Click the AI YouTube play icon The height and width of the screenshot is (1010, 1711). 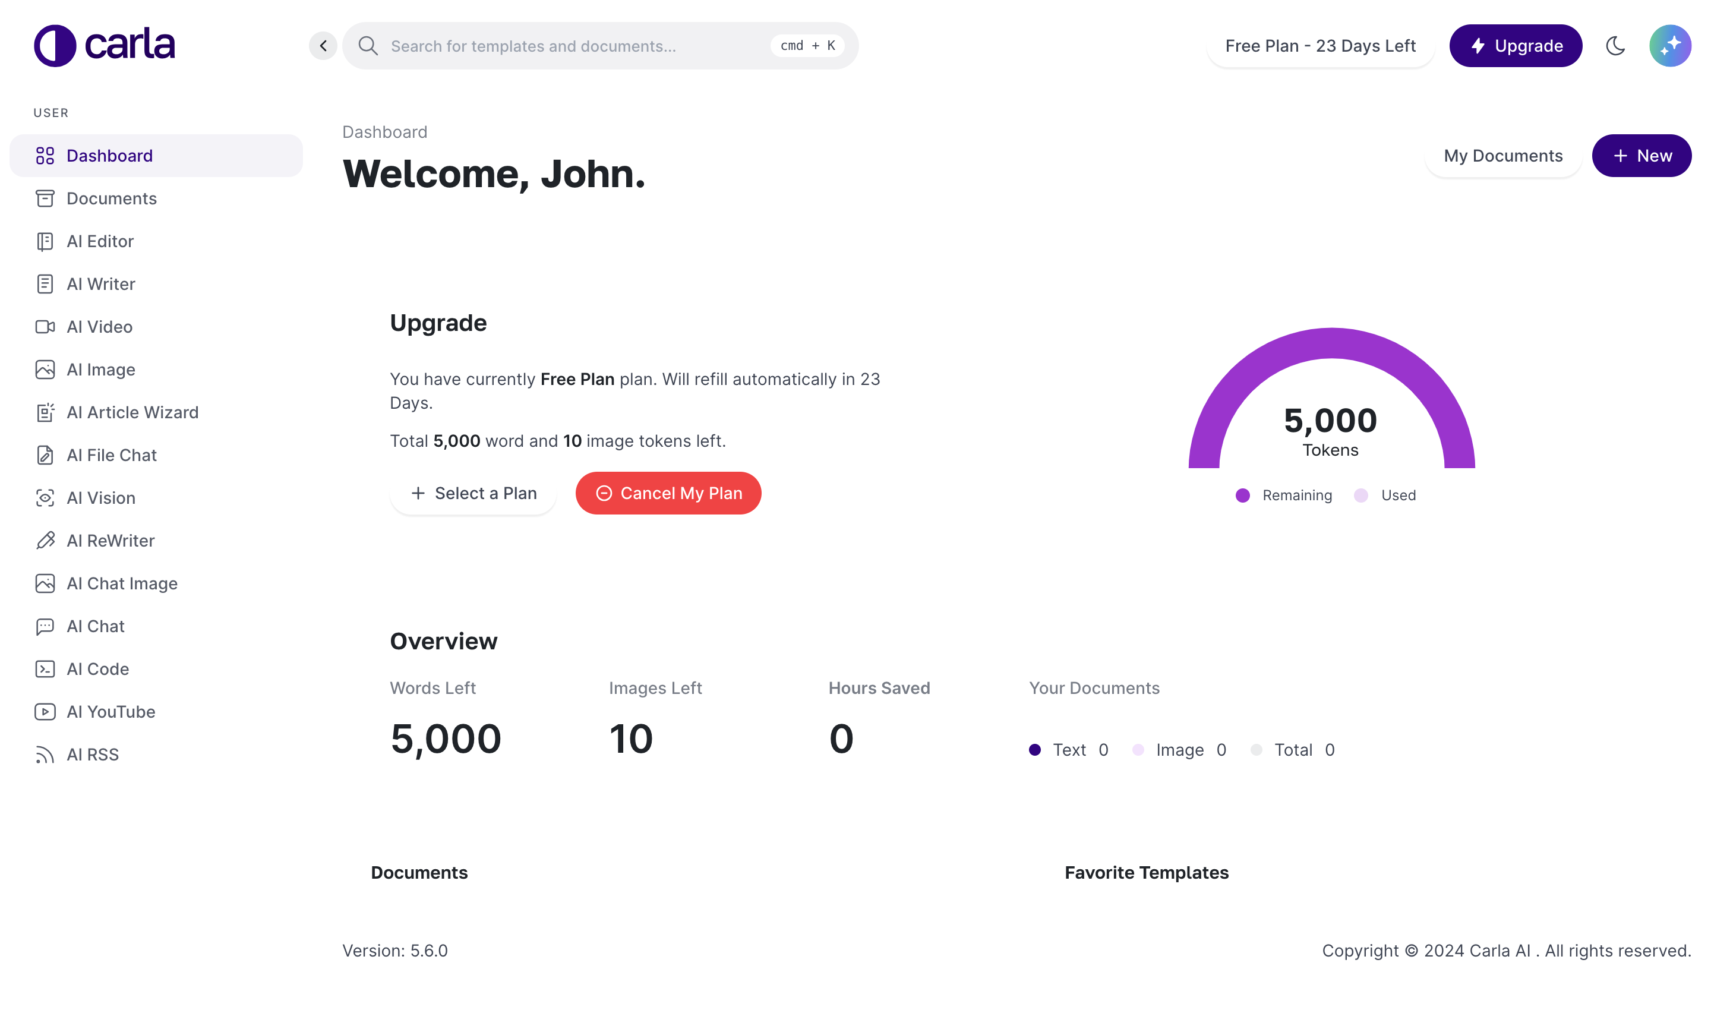tap(45, 712)
